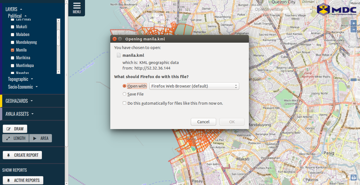The image size is (360, 185).
Task: Uncheck the Manila layer checkbox
Action: click(x=12, y=50)
